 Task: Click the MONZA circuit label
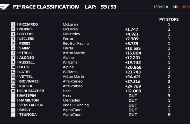click(161, 7)
